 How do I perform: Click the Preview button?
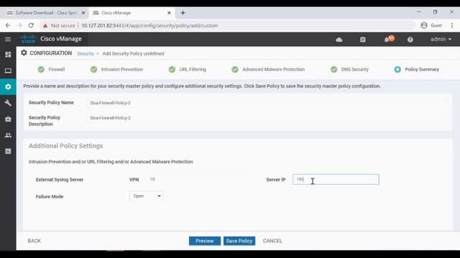204,241
